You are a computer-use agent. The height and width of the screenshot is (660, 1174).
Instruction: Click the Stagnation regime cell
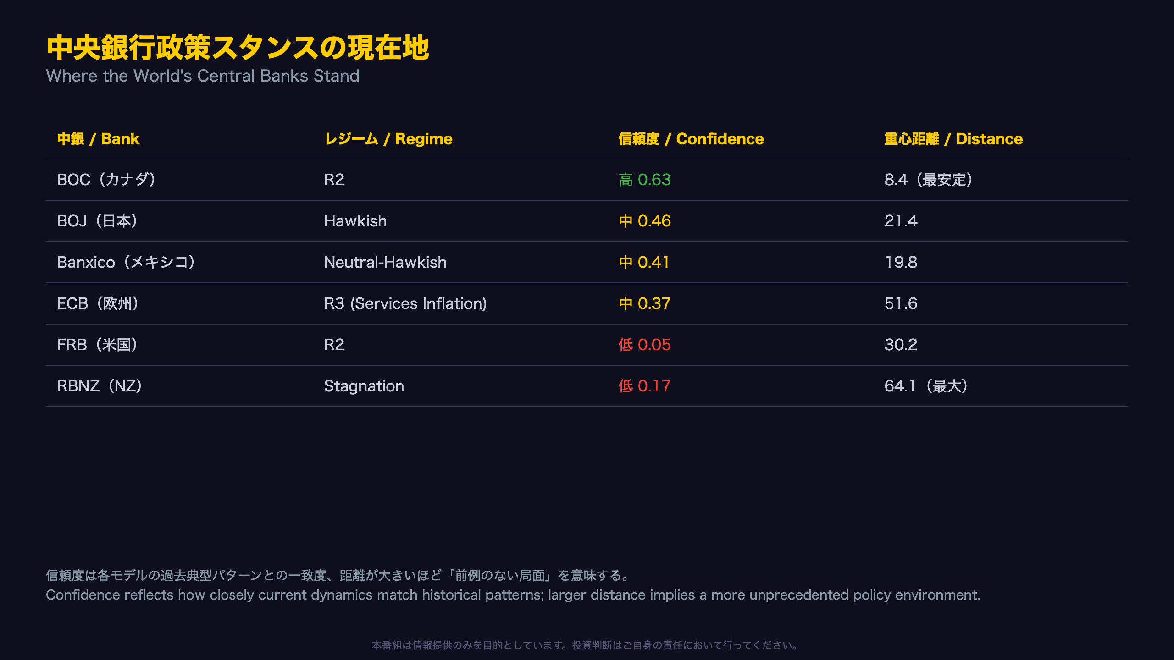[364, 386]
